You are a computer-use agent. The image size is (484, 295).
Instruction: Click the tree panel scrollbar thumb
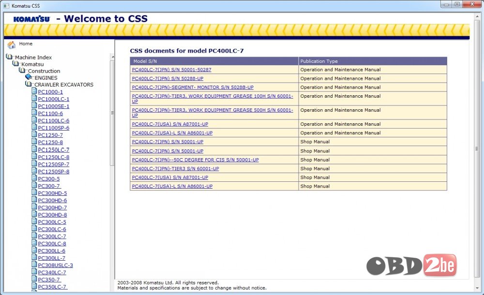tap(113, 113)
